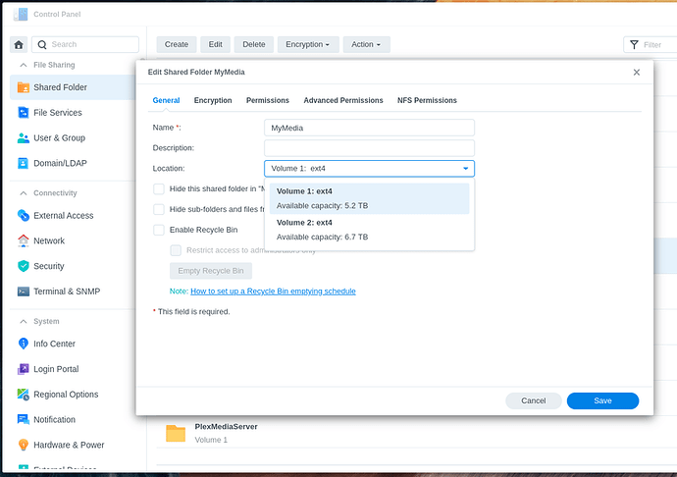
Task: Click the Delete button
Action: pos(254,44)
